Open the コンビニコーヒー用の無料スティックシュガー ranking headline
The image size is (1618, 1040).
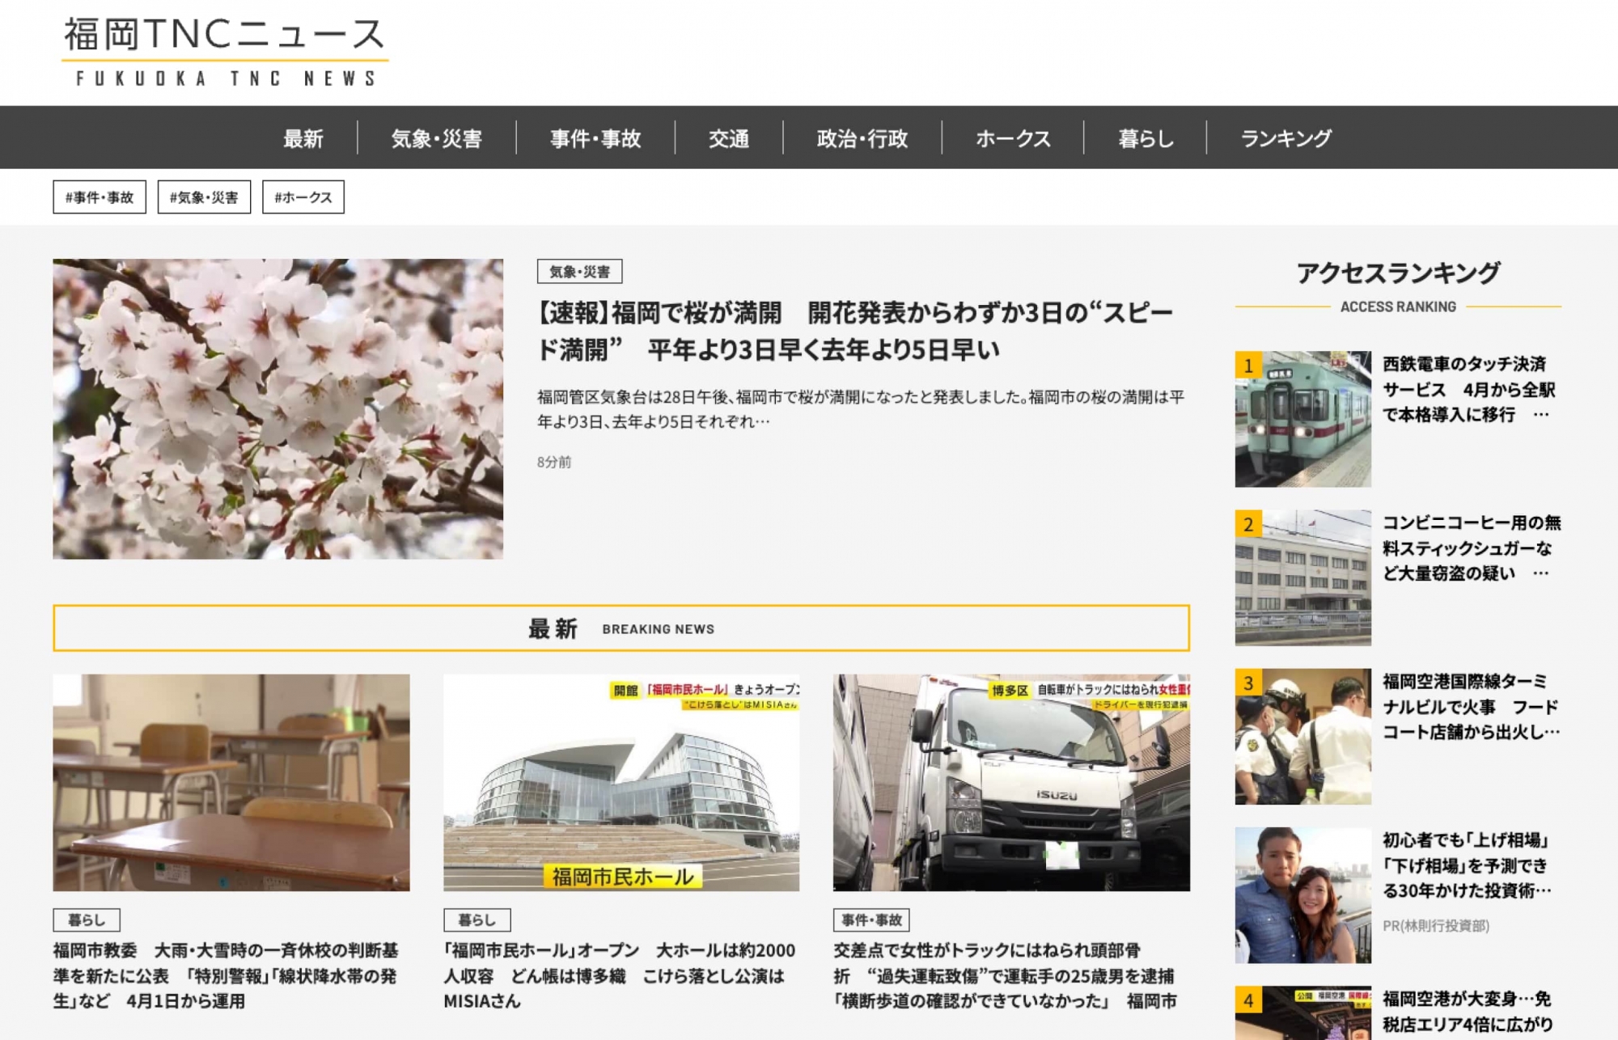coord(1472,547)
